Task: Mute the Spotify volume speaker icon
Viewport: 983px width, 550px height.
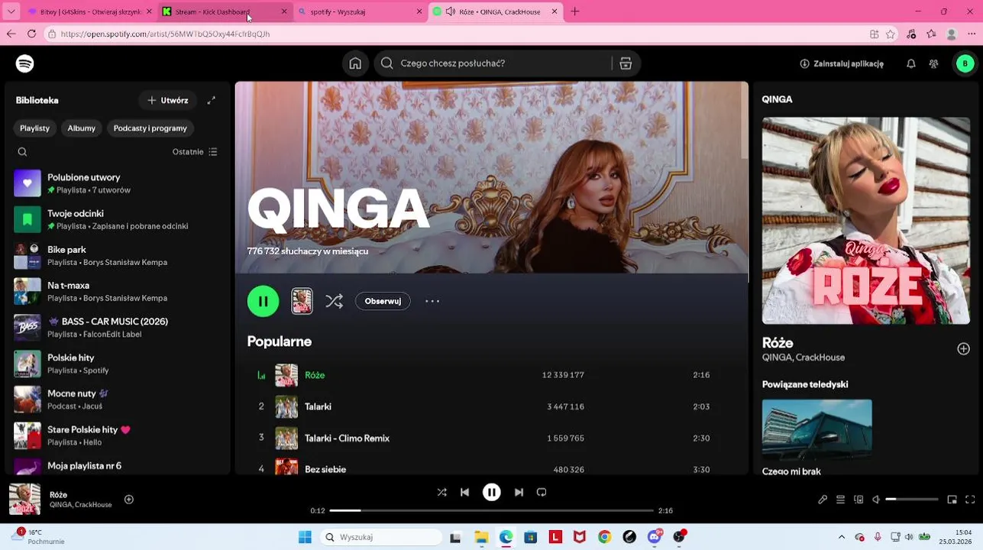Action: 877,500
